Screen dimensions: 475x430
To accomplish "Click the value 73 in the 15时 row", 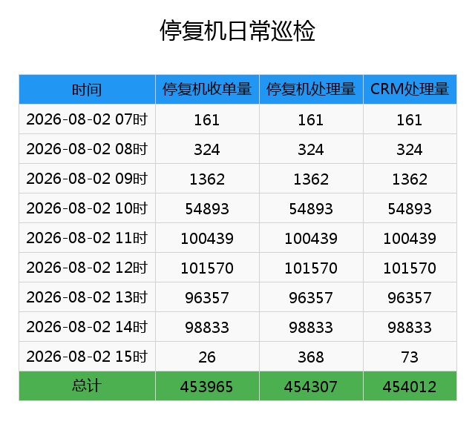I will tap(410, 357).
